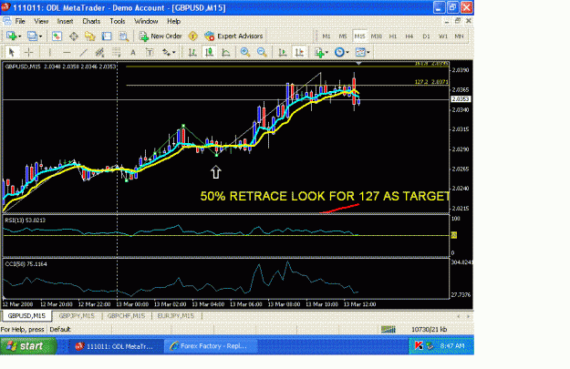Select the Crosshair tool

click(x=28, y=52)
